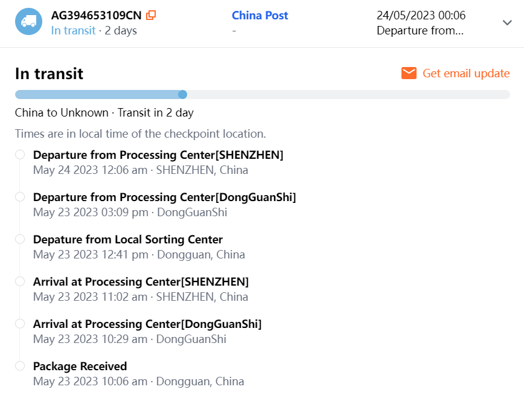Screen dimensions: 524x404
Task: Copy tracking number AG394653109CN
Action: tap(151, 15)
